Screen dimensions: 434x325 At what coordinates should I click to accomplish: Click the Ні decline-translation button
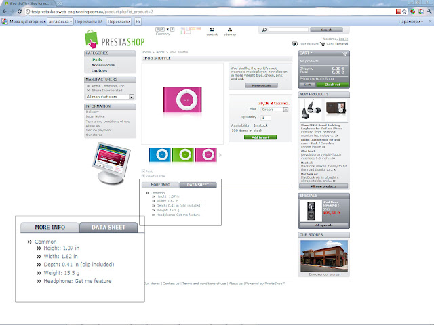tap(138, 21)
